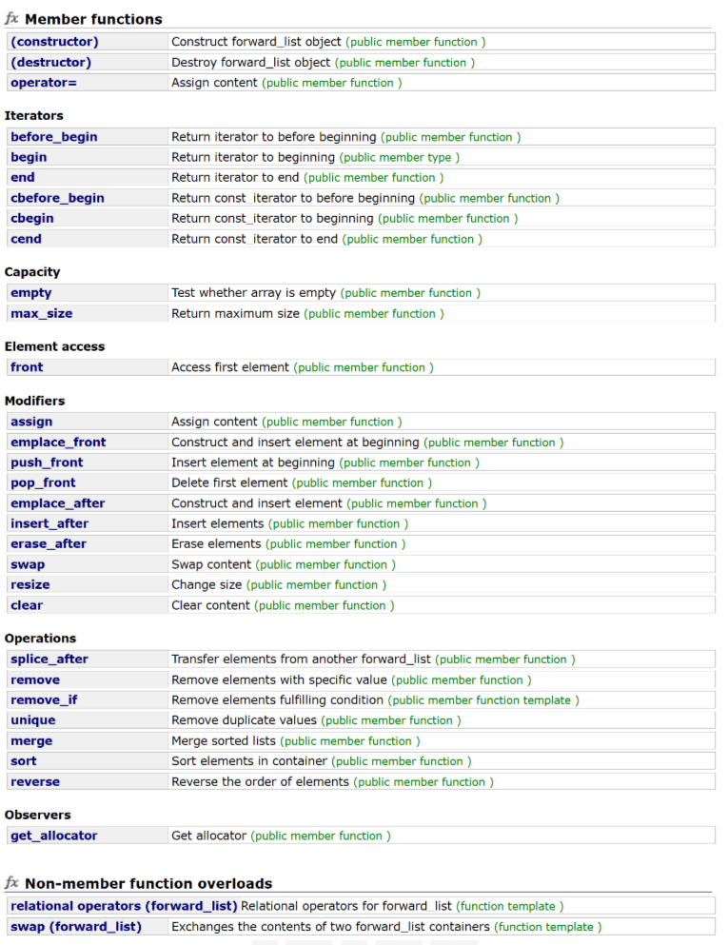Go to the operator= documentation
The width and height of the screenshot is (728, 945).
click(x=44, y=83)
